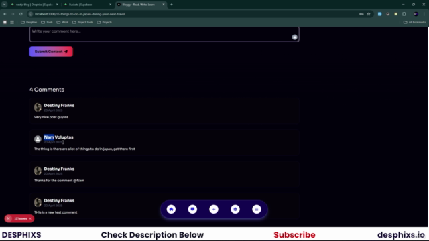Submit the comment with Submit Content button
The height and width of the screenshot is (241, 429).
pyautogui.click(x=51, y=52)
